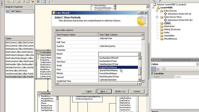Click the Name property value field Cubes
The image size is (199, 112).
[x=187, y=77]
